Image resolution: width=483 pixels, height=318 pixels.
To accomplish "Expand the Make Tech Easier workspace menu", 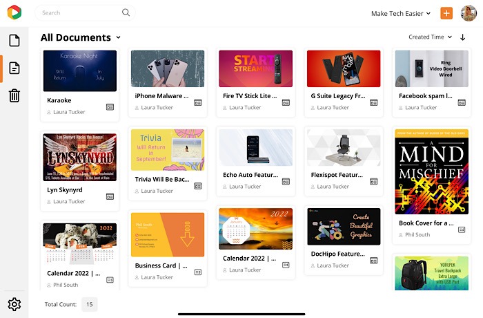I will pyautogui.click(x=400, y=14).
